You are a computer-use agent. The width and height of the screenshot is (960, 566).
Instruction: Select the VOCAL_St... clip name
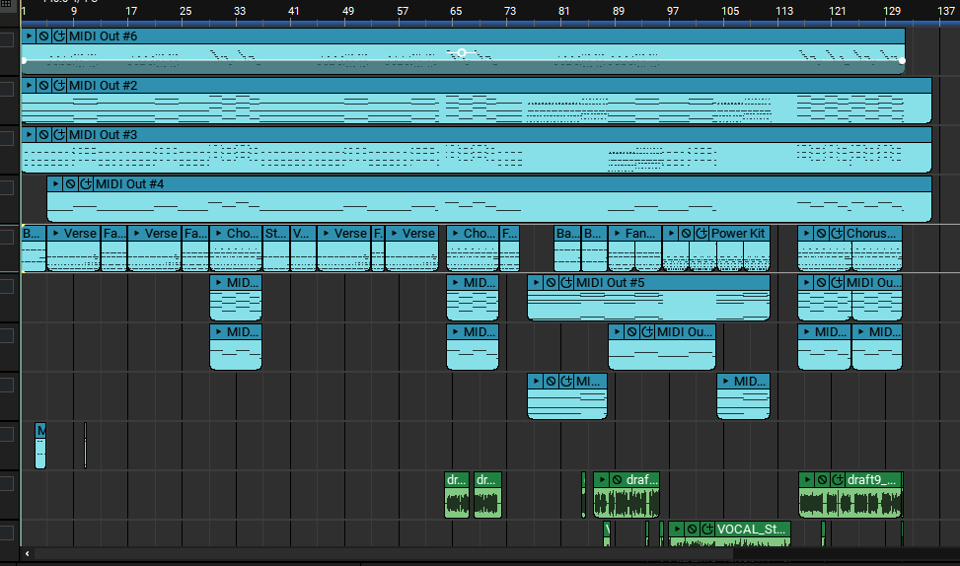click(751, 529)
